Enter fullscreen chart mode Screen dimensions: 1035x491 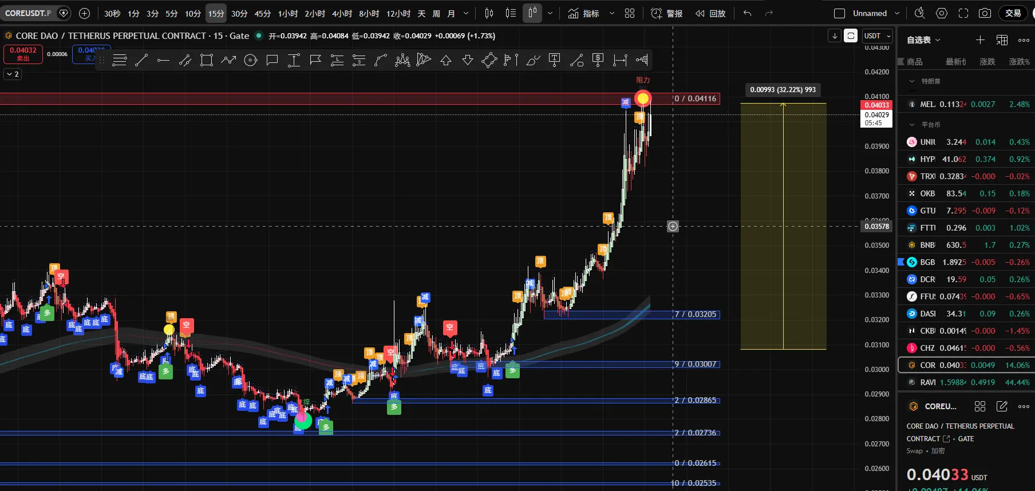tap(963, 13)
